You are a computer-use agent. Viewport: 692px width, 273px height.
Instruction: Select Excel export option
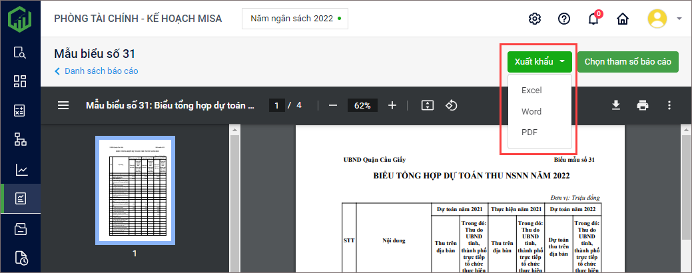pyautogui.click(x=531, y=90)
